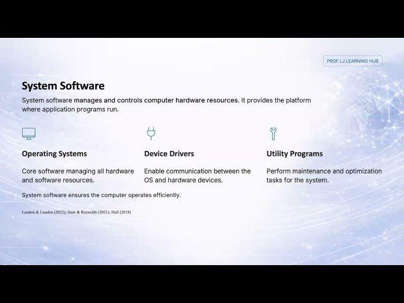Screen dimensions: 404x303
Task: Click the monitor icon above Operating Systems
Action: (28, 134)
